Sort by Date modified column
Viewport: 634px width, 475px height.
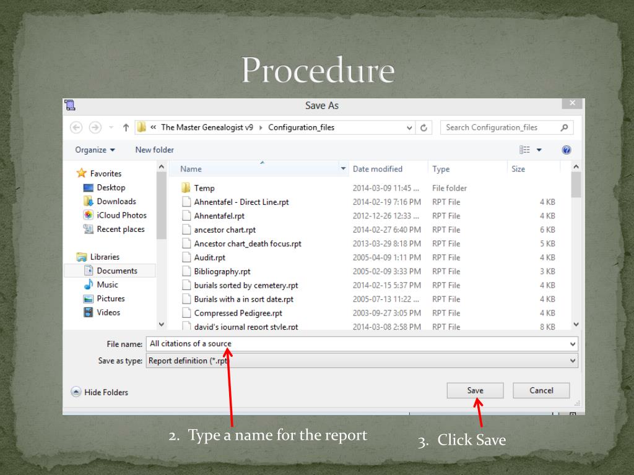(x=377, y=169)
